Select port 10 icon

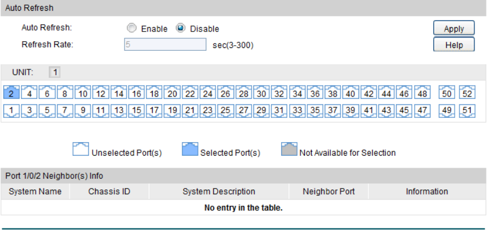pos(83,93)
